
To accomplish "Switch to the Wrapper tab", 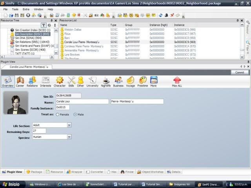I will (74, 172).
